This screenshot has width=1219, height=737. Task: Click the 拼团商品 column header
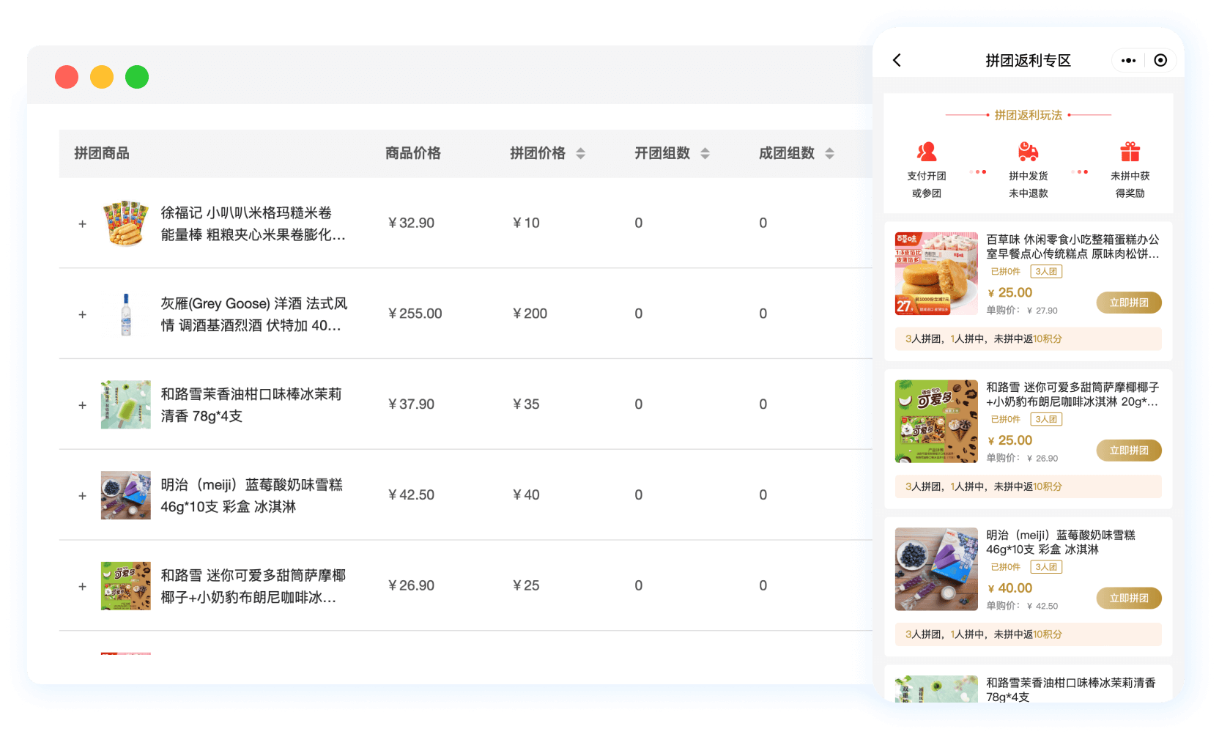click(102, 153)
